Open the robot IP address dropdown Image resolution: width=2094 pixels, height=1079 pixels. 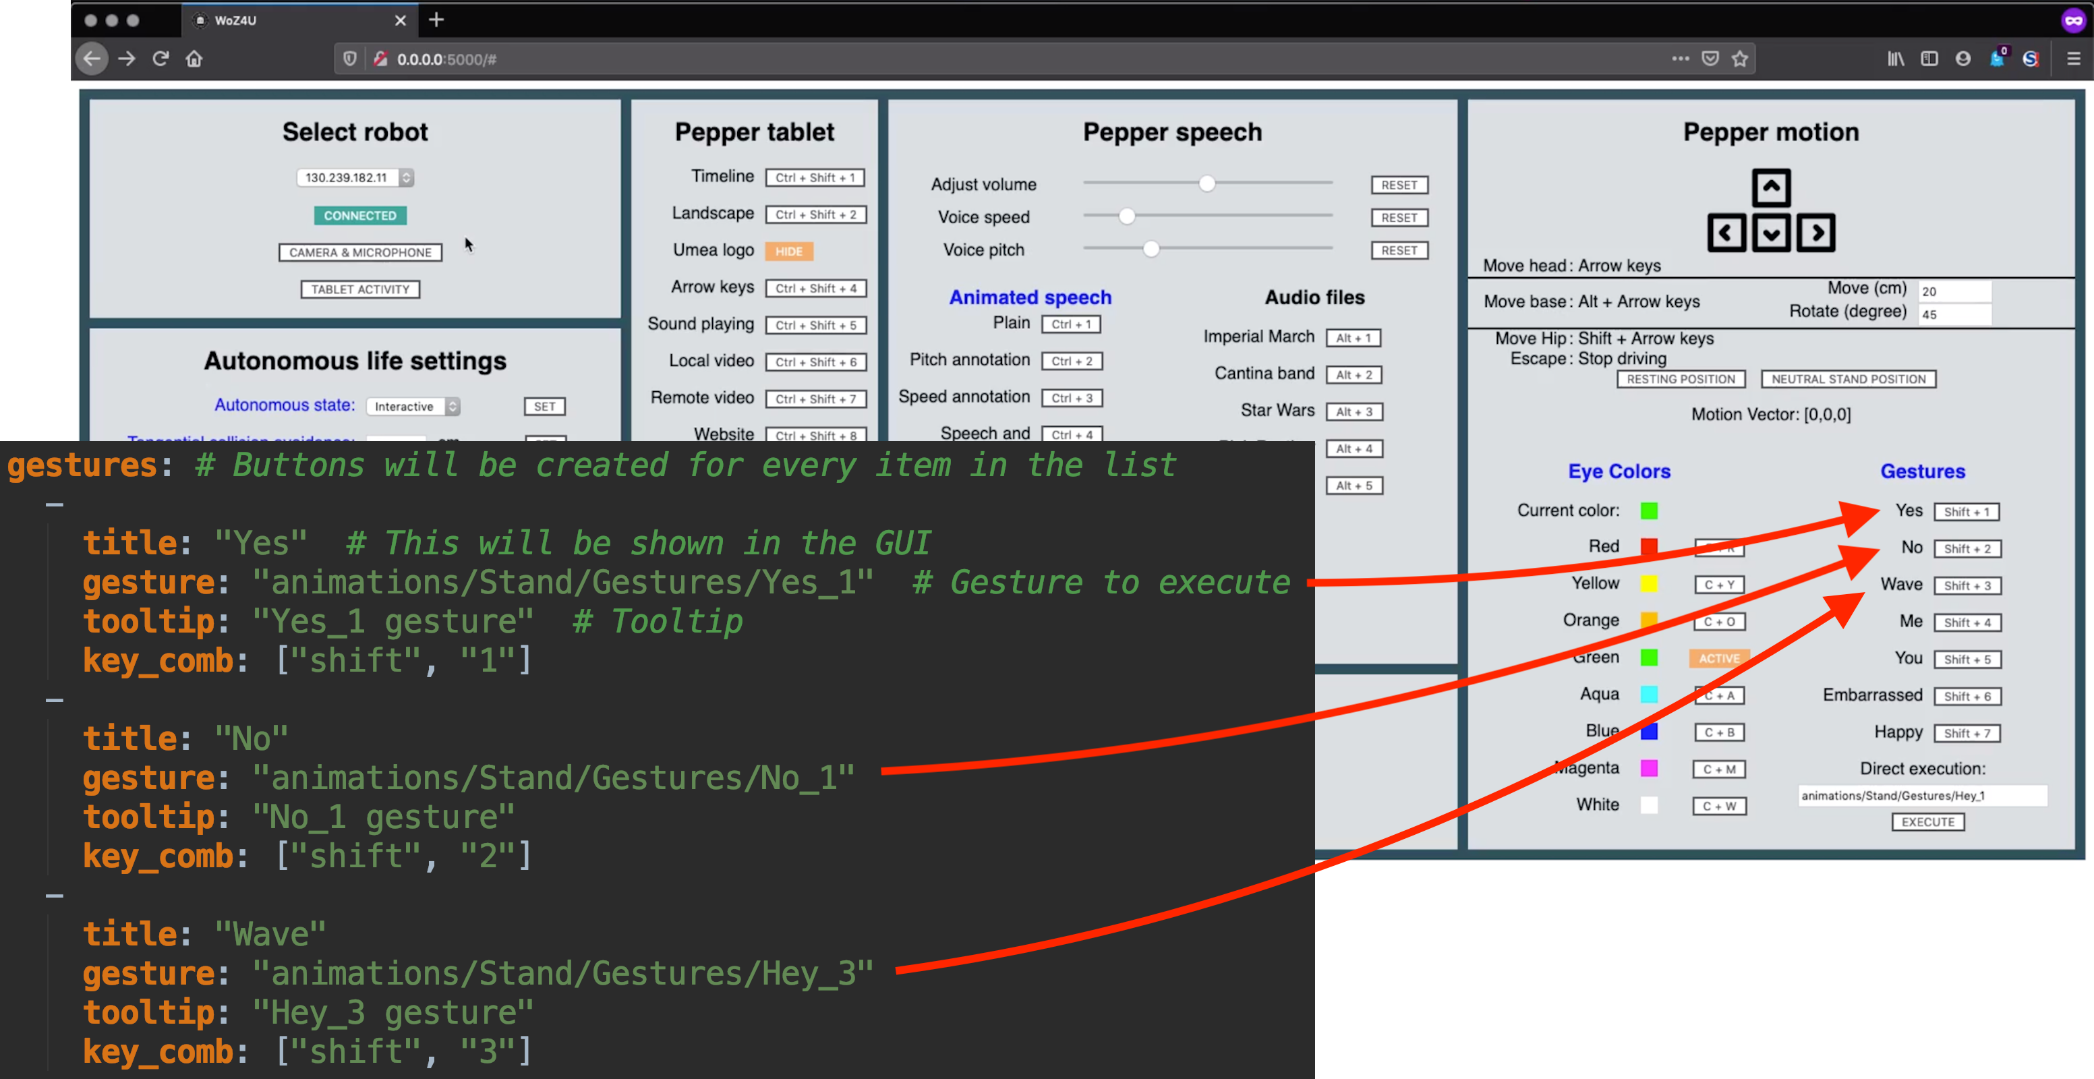[x=356, y=177]
